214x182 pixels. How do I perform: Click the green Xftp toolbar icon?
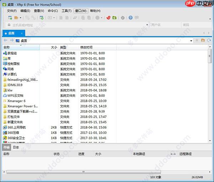(x=114, y=18)
